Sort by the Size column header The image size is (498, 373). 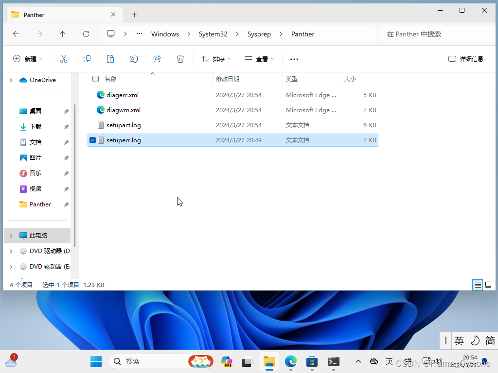coord(350,79)
